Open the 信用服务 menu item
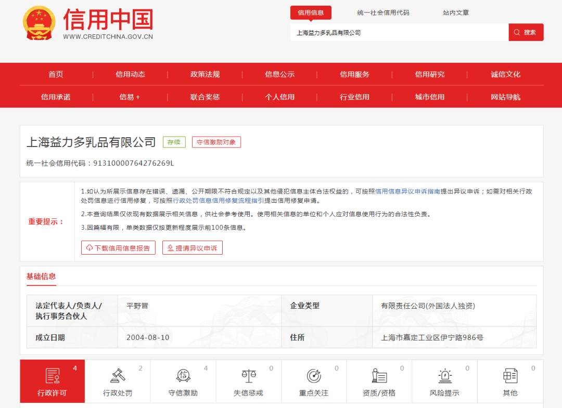 click(354, 74)
